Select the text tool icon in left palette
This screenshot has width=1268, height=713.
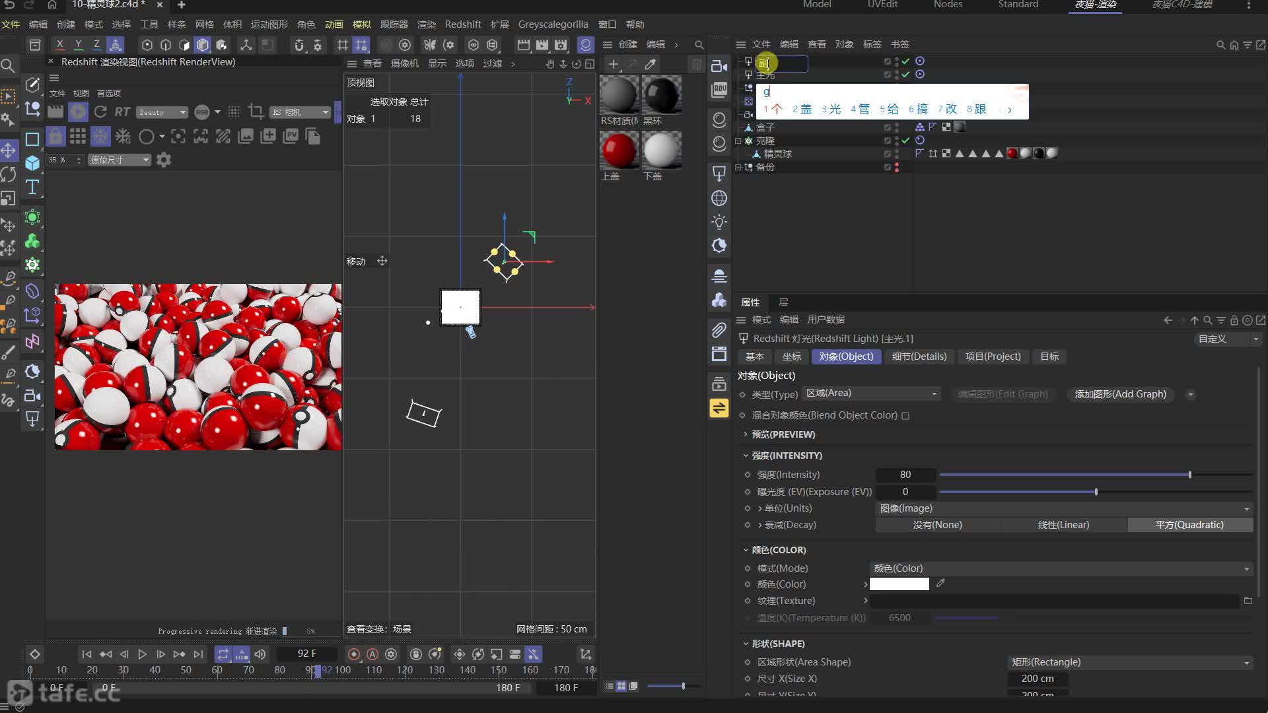point(32,187)
